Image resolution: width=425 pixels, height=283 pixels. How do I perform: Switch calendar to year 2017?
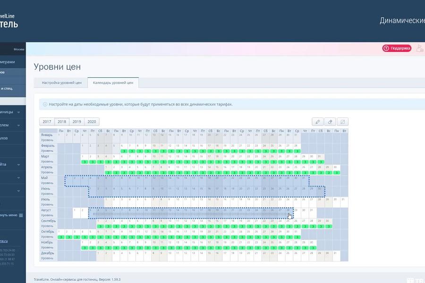point(47,121)
